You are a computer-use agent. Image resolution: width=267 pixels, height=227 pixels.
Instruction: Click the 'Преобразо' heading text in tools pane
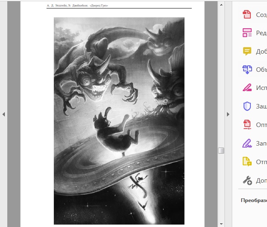point(254,200)
